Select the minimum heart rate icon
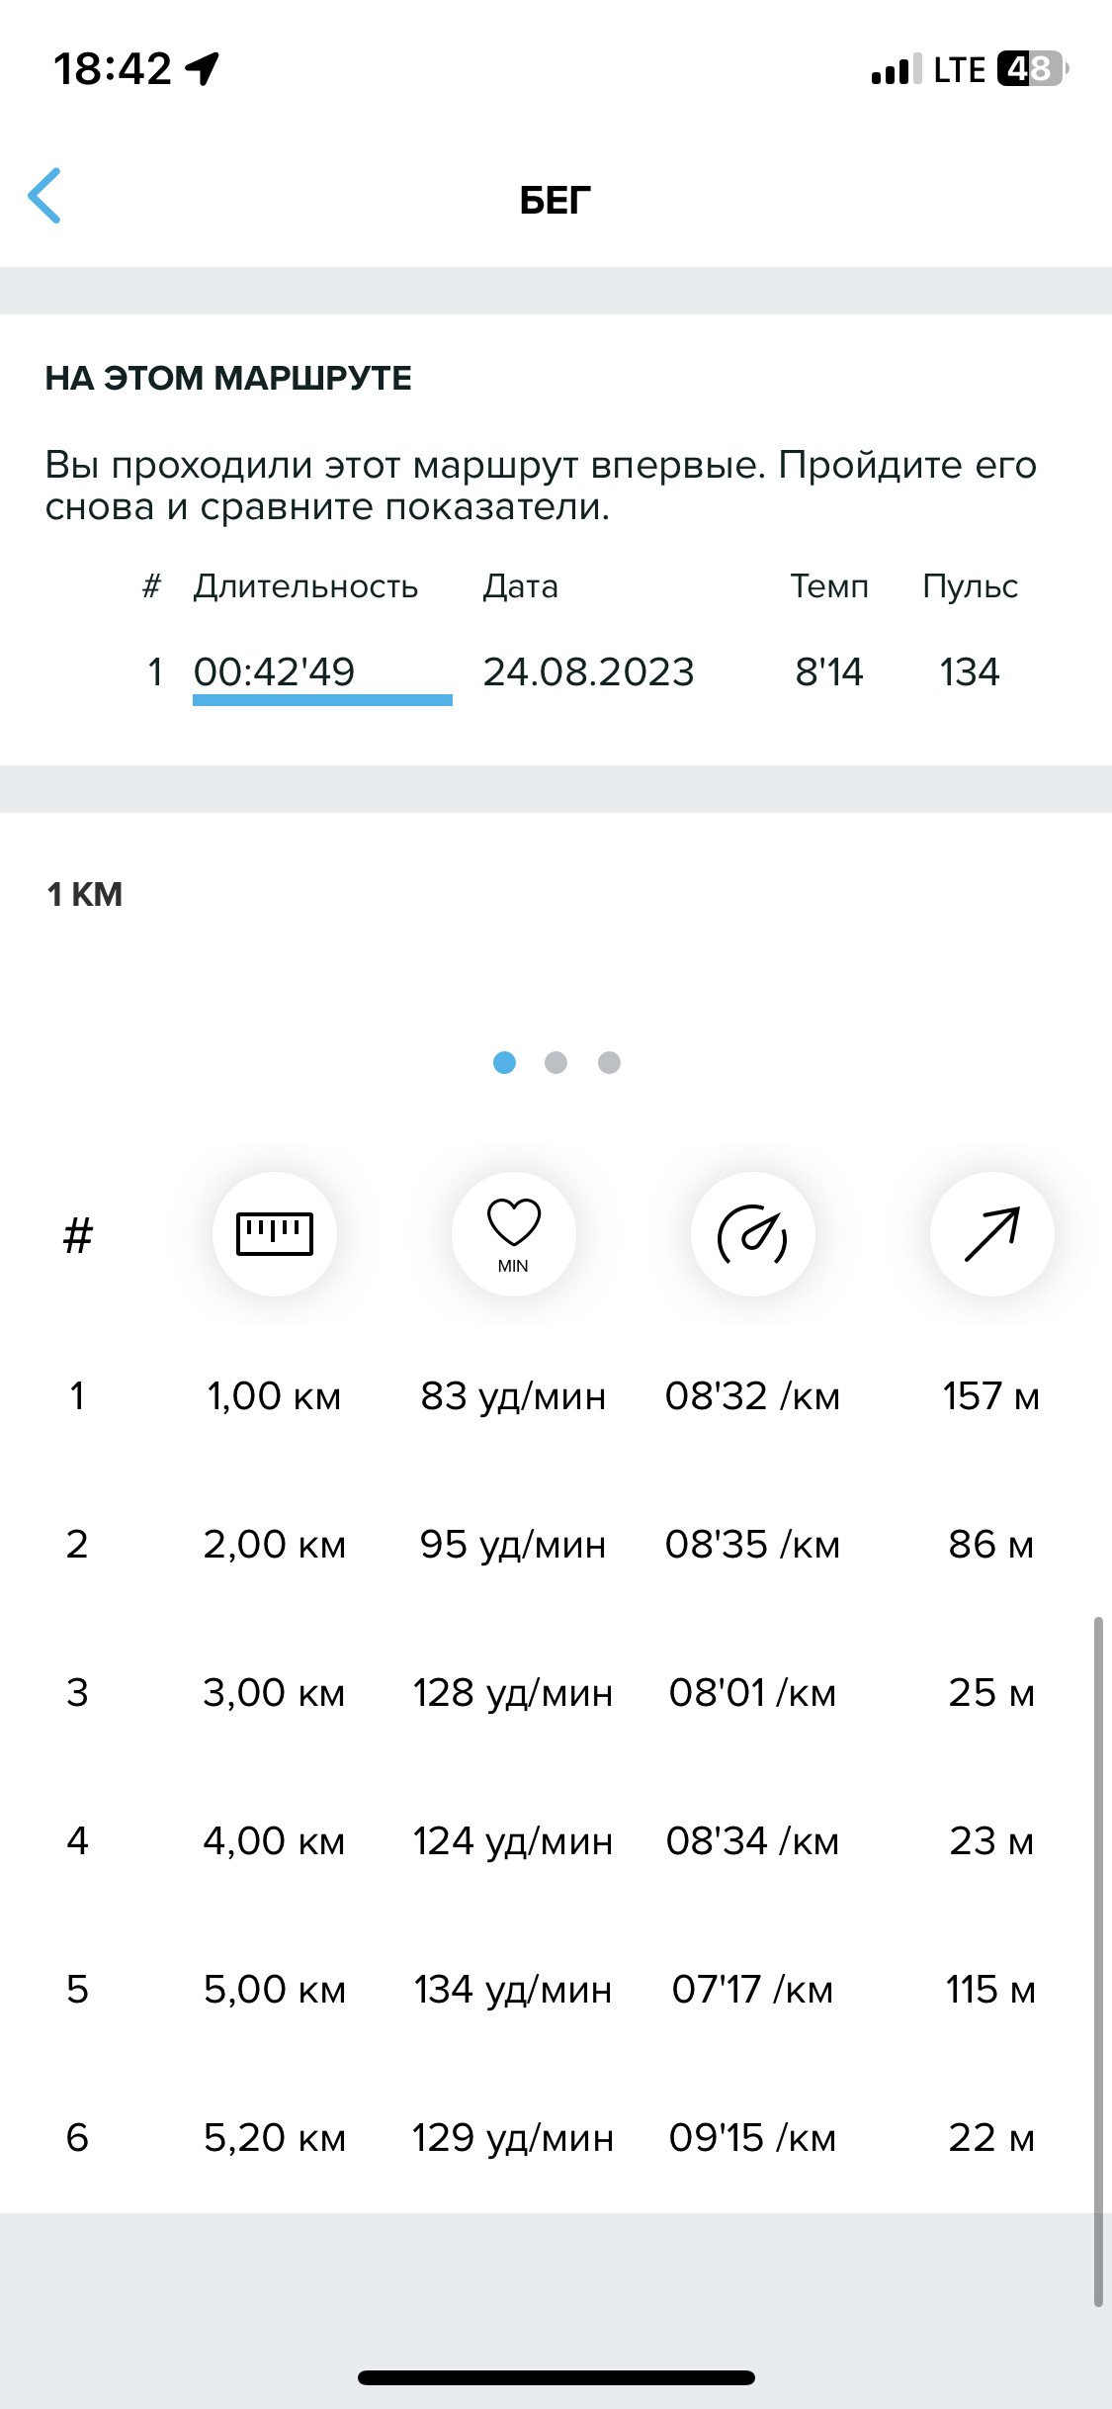Screen dimensions: 1112x2409 point(514,1233)
